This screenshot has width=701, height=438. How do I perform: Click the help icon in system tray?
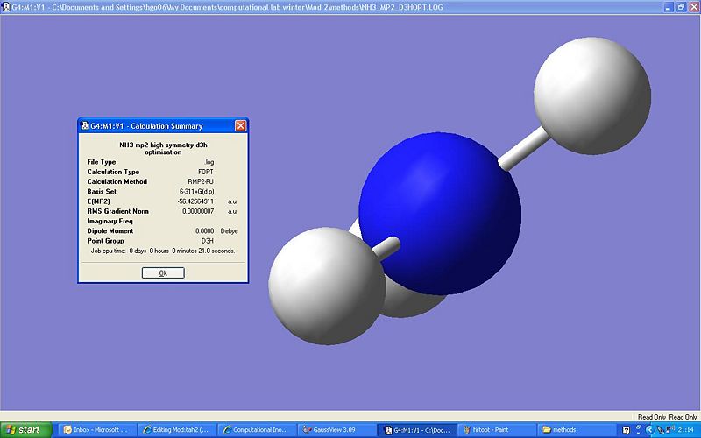tap(627, 430)
